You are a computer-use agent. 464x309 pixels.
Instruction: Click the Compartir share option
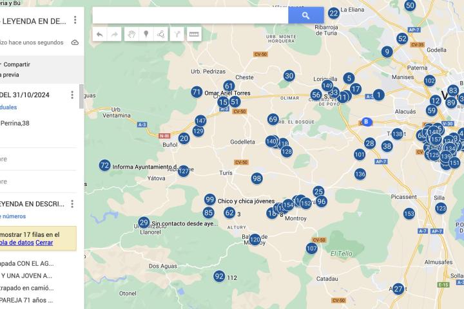point(16,64)
